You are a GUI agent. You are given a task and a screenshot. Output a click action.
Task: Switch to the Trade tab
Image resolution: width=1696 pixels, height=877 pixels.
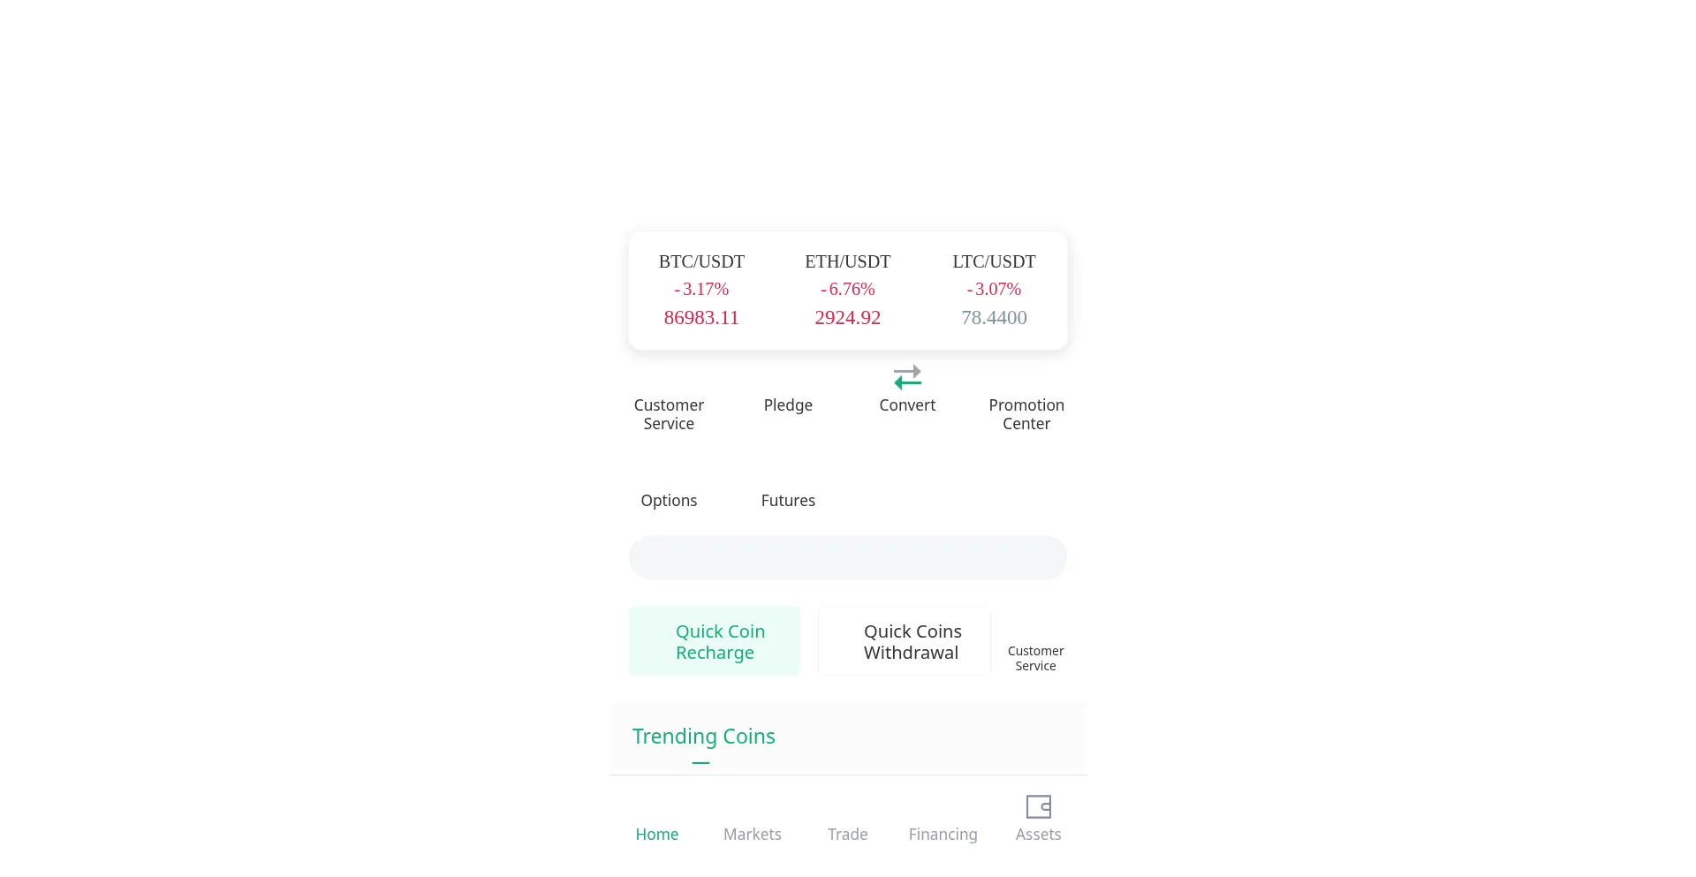[848, 834]
